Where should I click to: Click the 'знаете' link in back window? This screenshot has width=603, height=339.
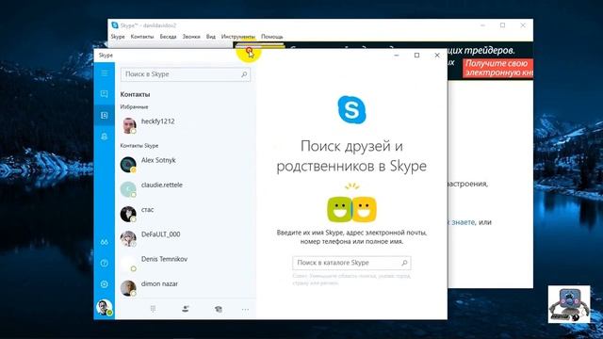click(x=463, y=222)
